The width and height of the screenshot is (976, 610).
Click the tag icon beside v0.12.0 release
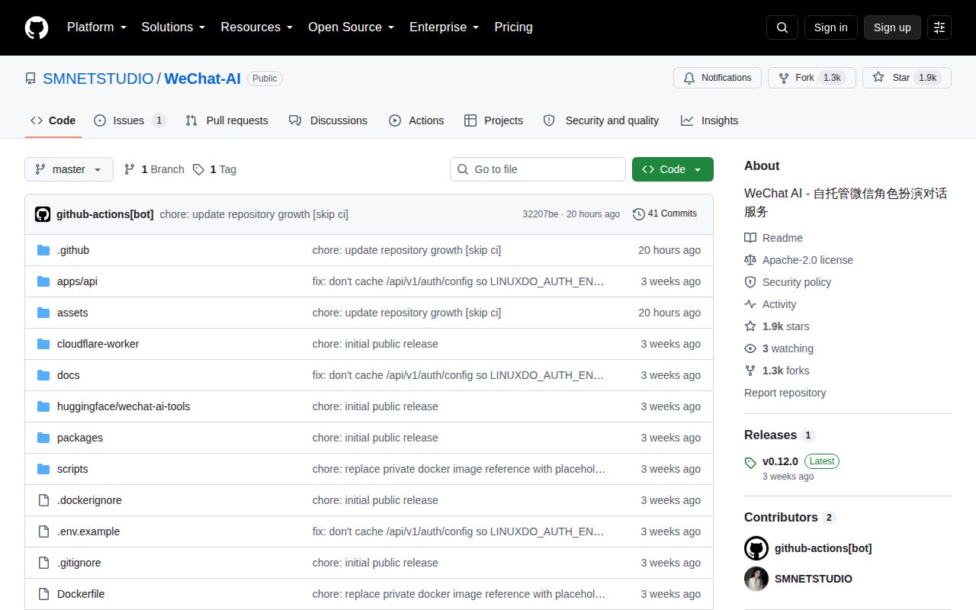click(750, 462)
